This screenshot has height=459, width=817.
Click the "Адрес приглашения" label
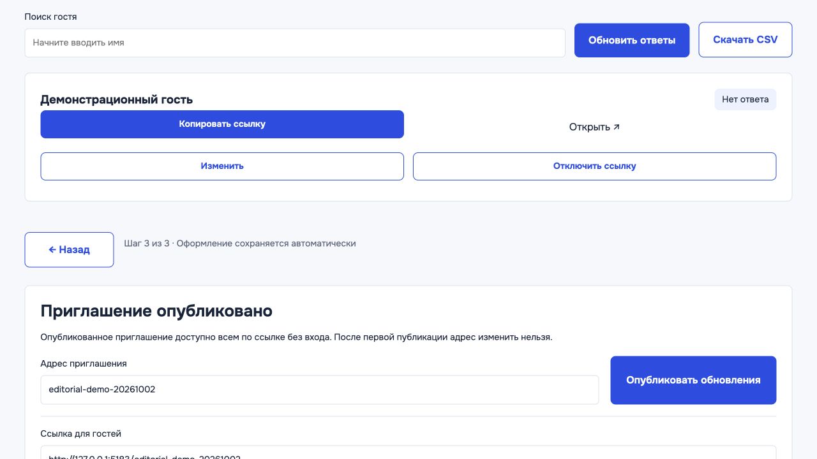point(84,363)
